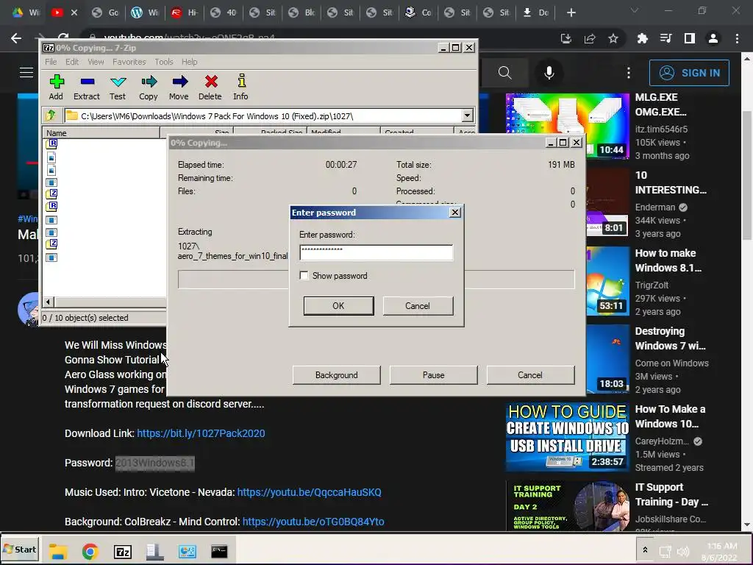This screenshot has height=565, width=753.
Task: Open YouTube settings three-dot menu
Action: click(629, 73)
